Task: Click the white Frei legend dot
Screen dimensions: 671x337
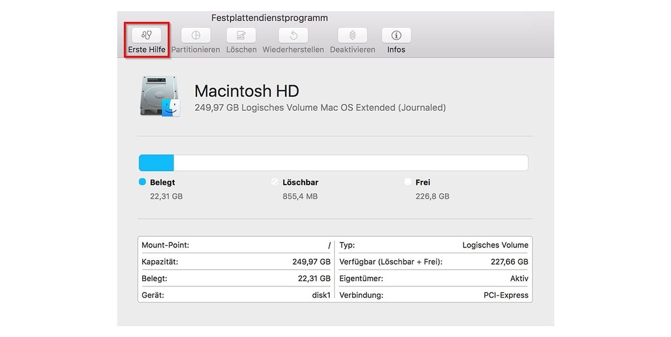Action: (x=408, y=182)
